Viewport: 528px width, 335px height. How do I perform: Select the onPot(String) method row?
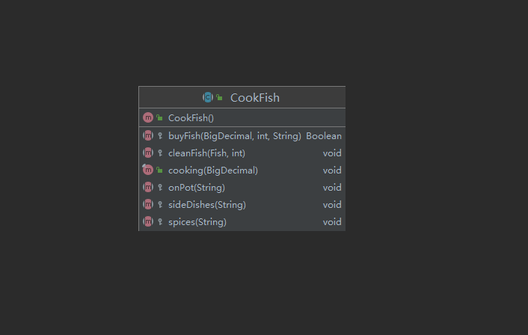point(196,188)
